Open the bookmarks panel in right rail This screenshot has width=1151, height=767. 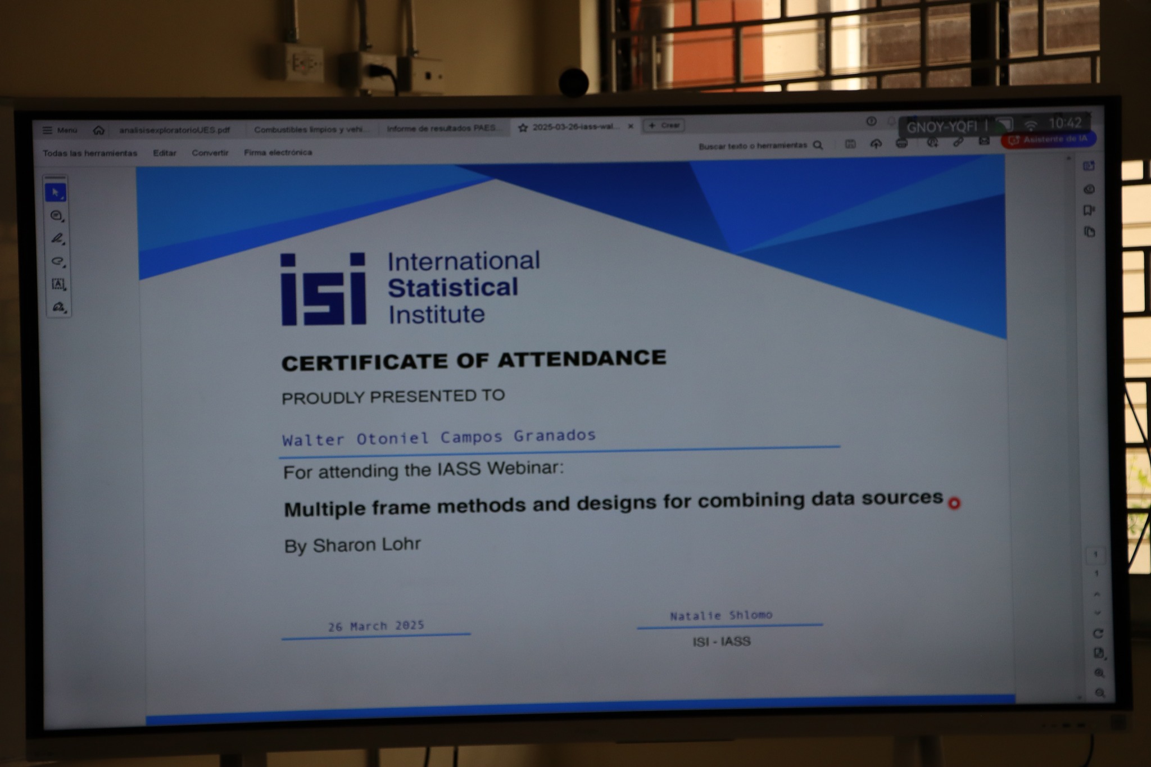coord(1089,211)
